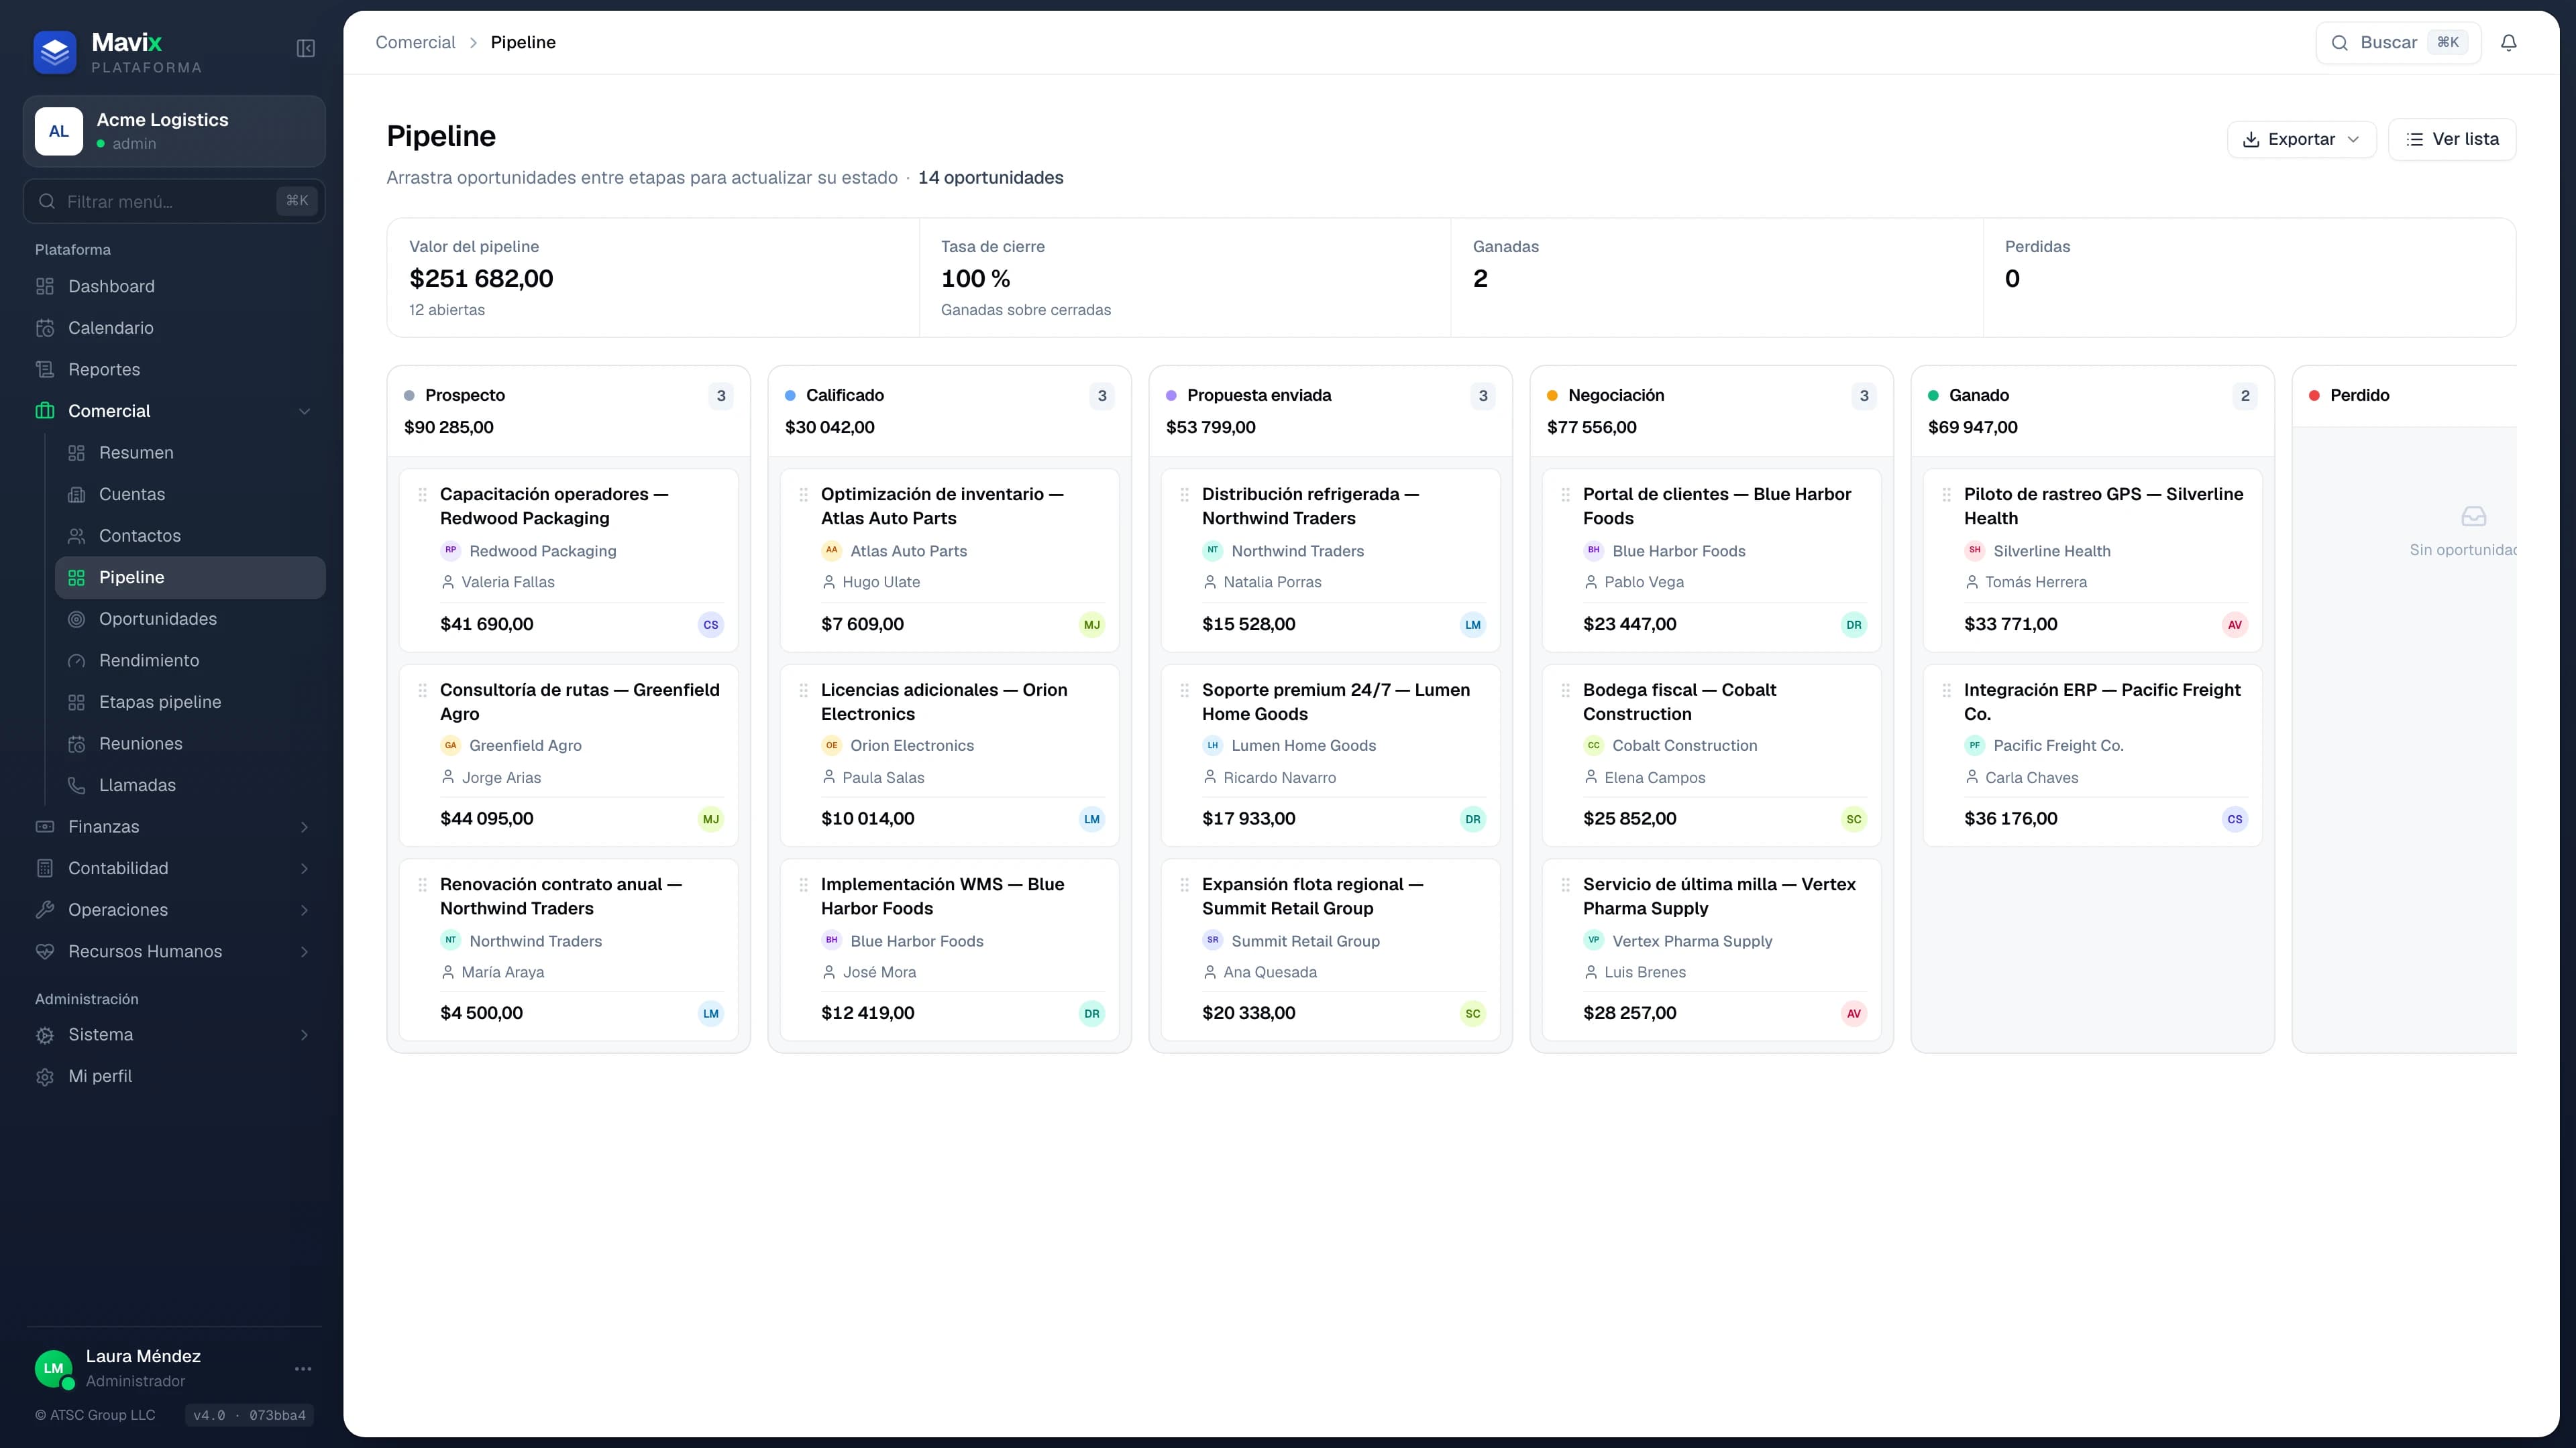This screenshot has width=2576, height=1448.
Task: Open the Buscar search button
Action: tap(2398, 43)
